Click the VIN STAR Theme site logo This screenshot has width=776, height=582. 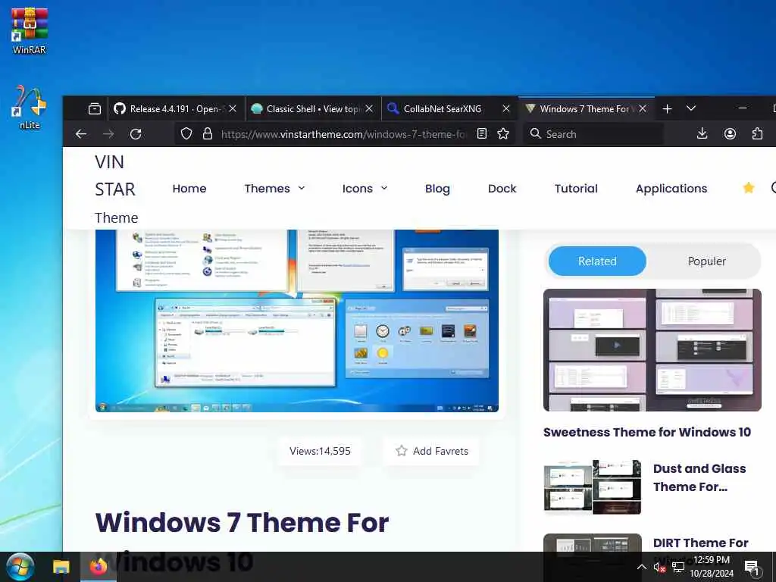point(116,189)
